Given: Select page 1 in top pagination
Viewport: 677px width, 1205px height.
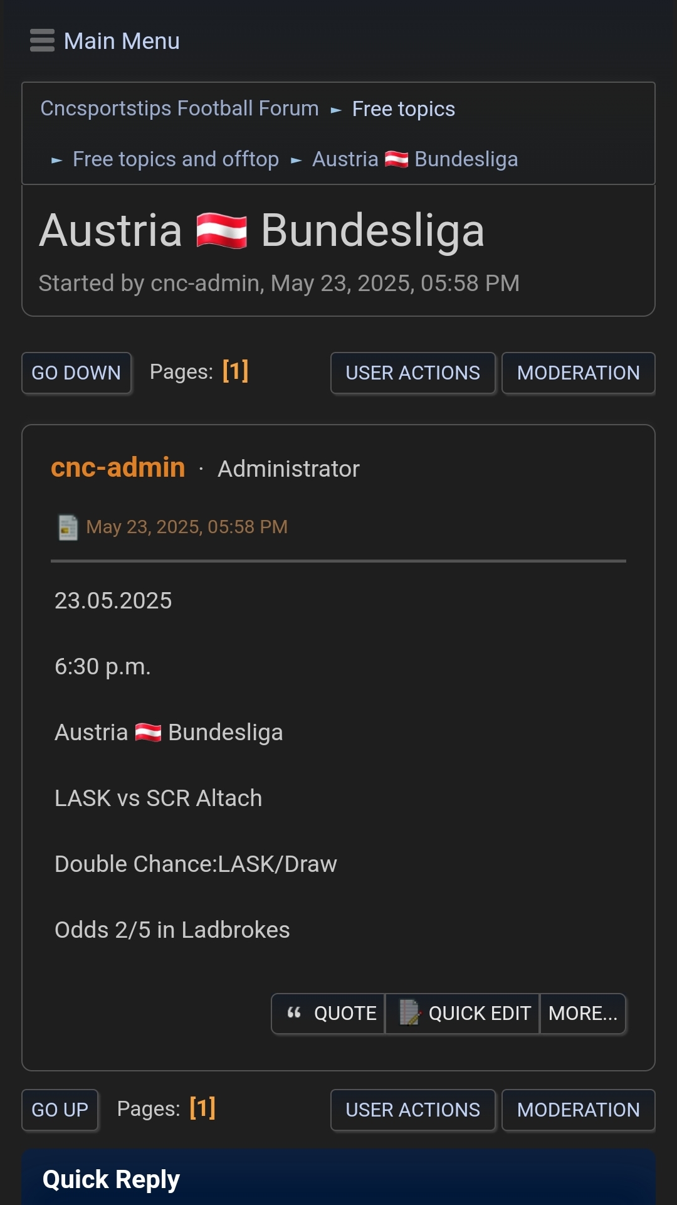Looking at the screenshot, I should coord(236,371).
